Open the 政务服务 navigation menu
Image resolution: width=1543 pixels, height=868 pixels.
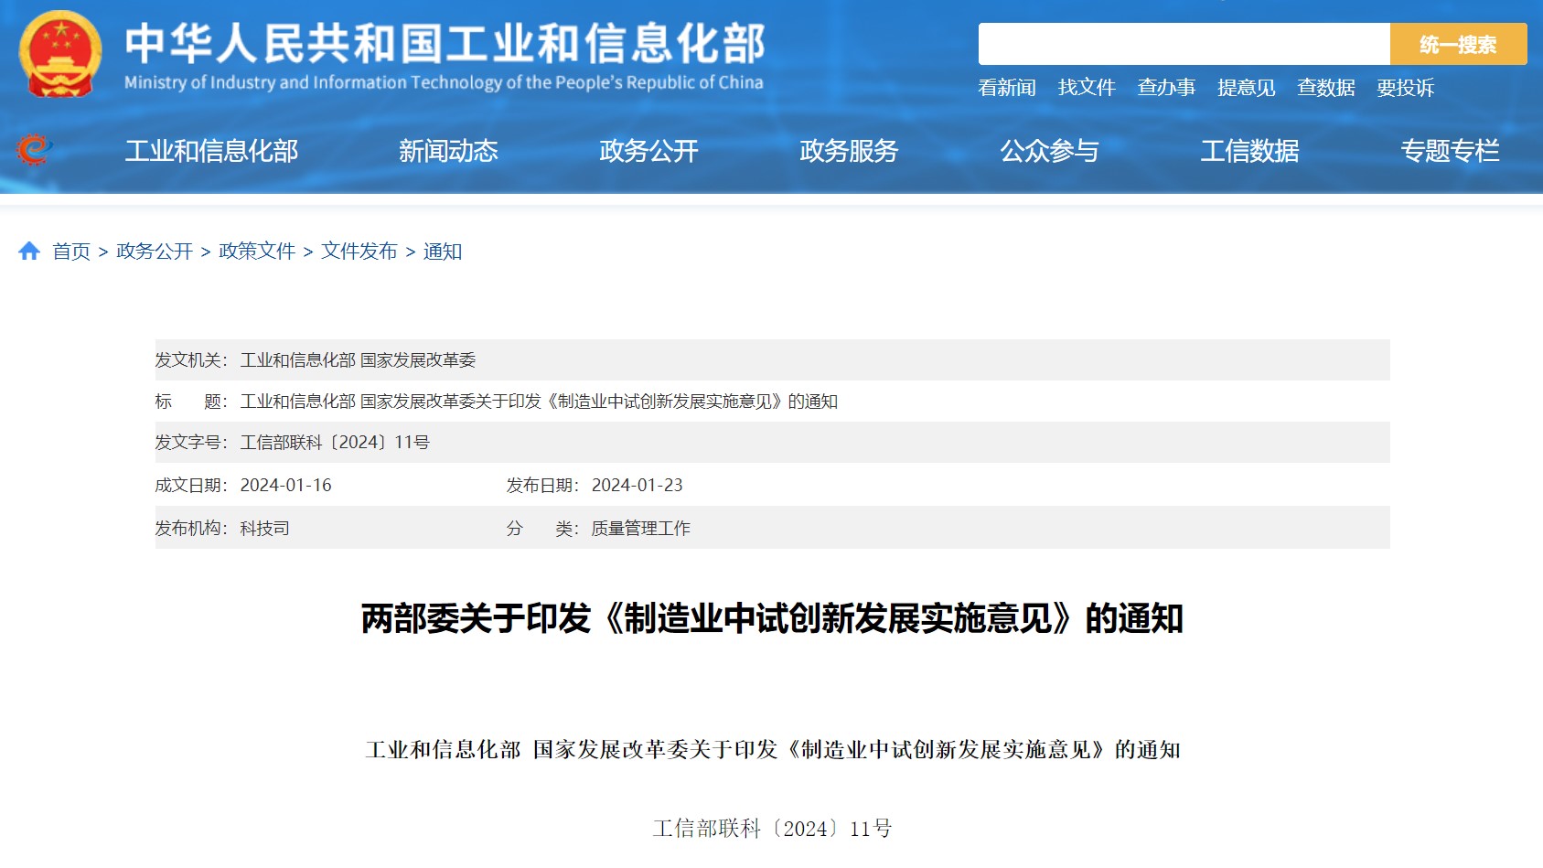point(847,152)
